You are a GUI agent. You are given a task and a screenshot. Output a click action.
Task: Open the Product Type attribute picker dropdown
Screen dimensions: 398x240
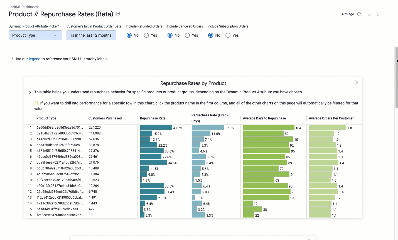[35, 35]
